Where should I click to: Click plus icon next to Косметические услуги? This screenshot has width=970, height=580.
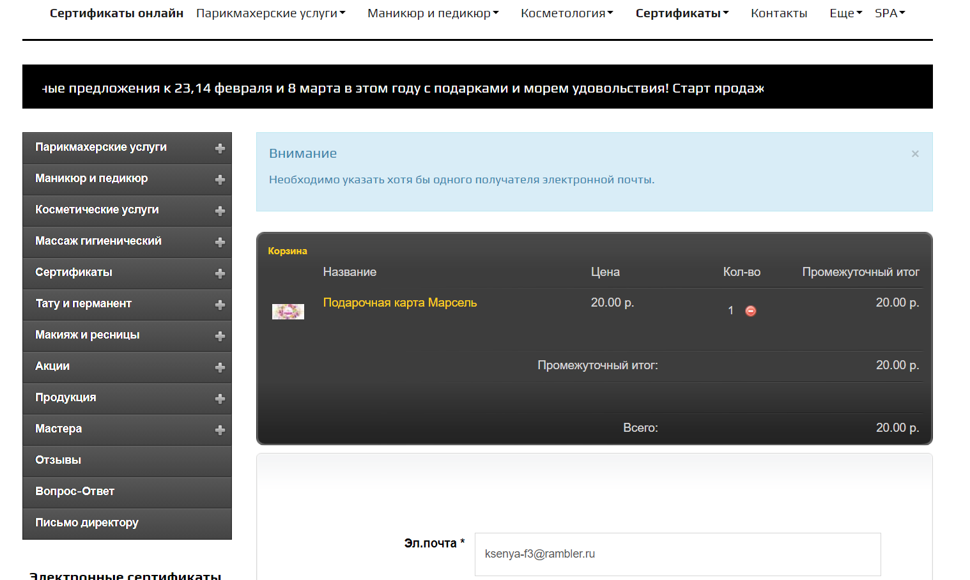pyautogui.click(x=220, y=211)
